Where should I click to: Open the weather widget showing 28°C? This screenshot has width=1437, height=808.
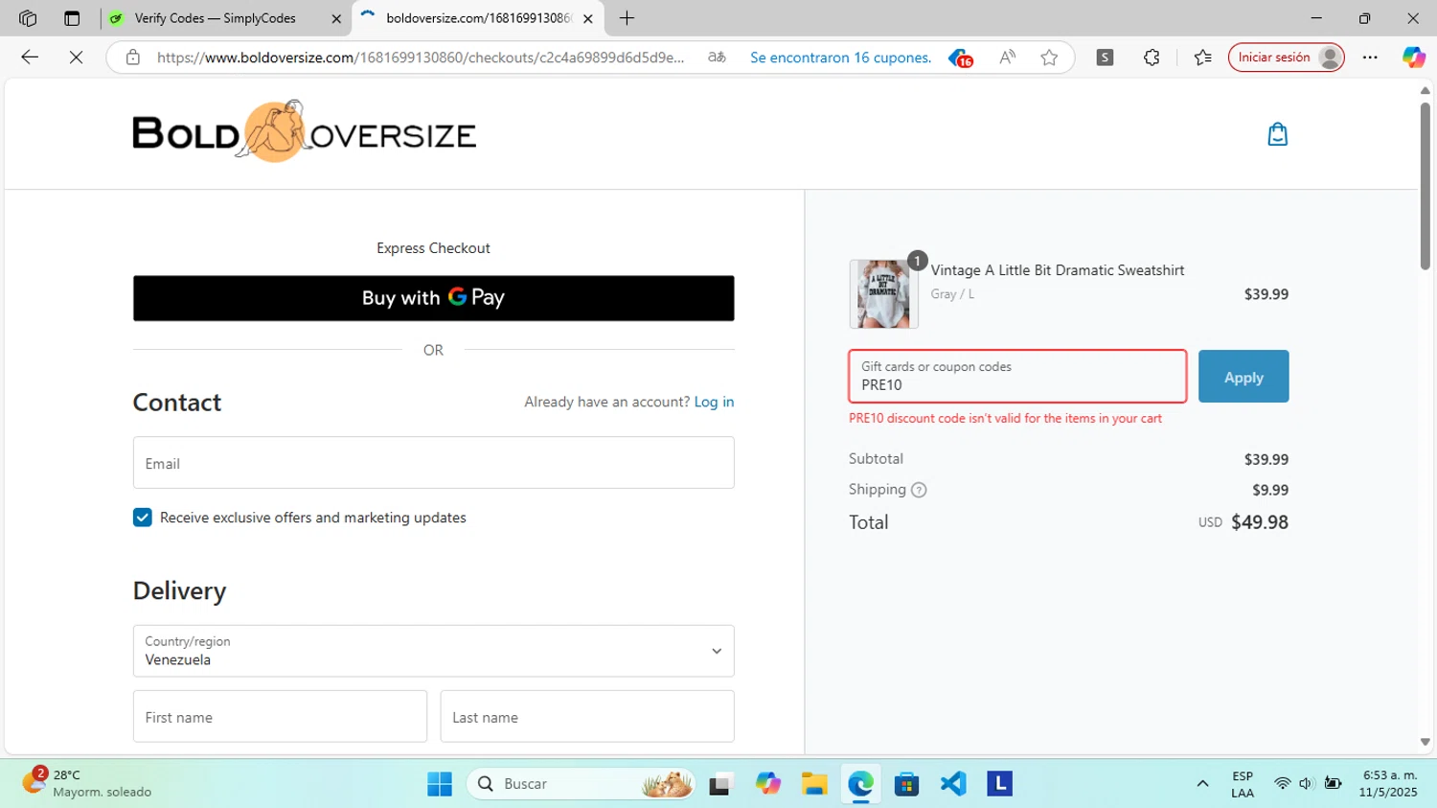tap(86, 783)
